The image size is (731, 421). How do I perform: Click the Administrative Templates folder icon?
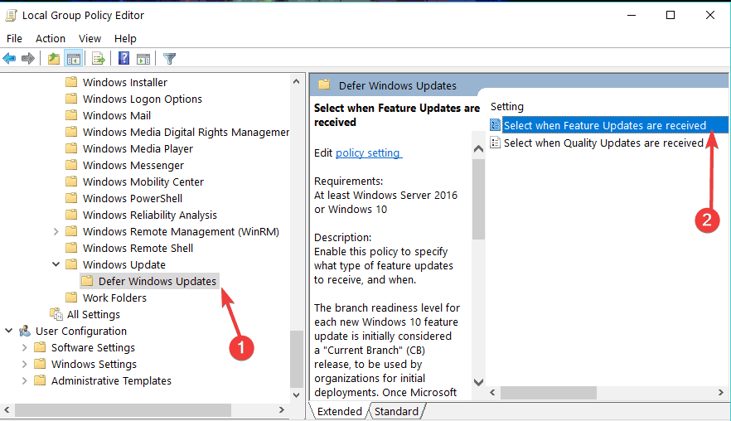tap(40, 380)
